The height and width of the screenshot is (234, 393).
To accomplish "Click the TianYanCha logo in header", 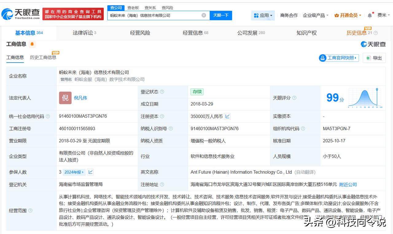I will coord(21,14).
